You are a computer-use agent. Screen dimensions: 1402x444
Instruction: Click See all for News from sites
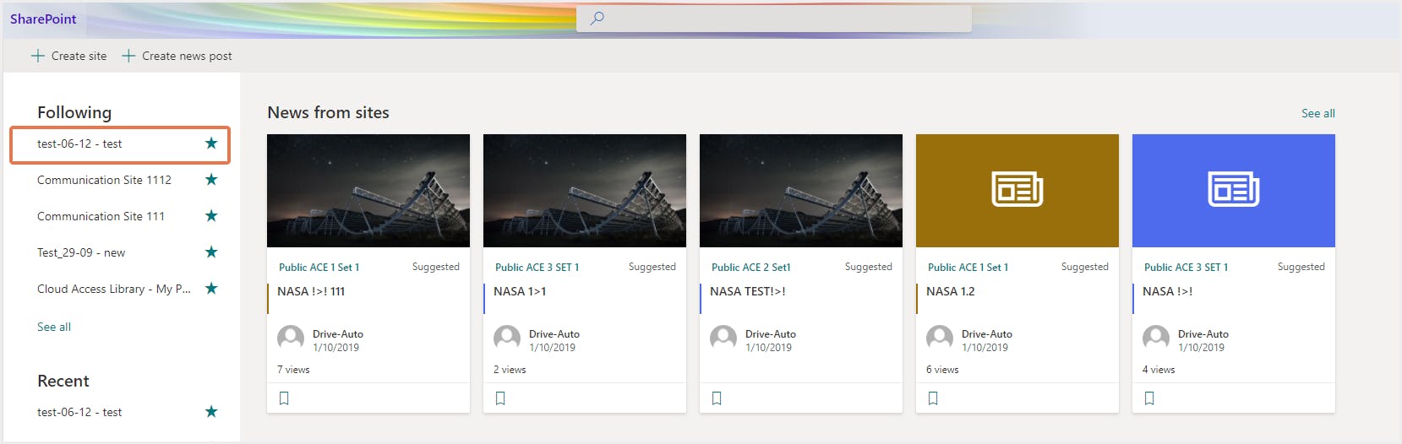pos(1318,113)
